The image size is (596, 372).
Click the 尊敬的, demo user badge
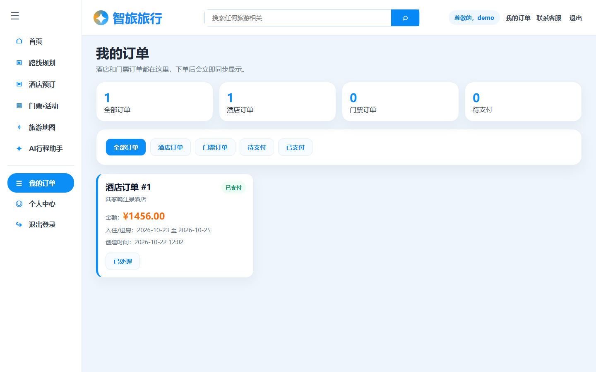point(474,18)
